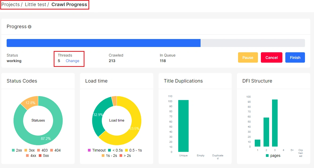The width and height of the screenshot is (314, 168).
Task: Cancel the running crawl
Action: pyautogui.click(x=271, y=57)
